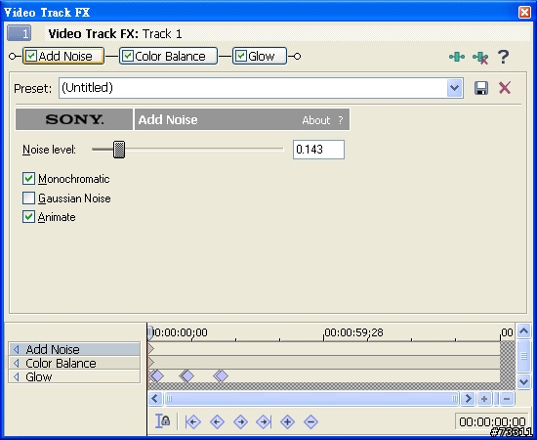Collapse Glow keyframe row arrow
The image size is (537, 440).
(16, 376)
